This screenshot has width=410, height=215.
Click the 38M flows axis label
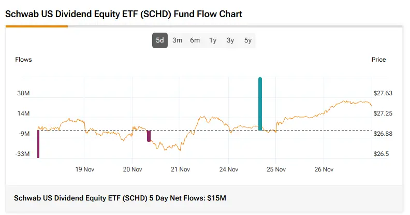(x=23, y=93)
